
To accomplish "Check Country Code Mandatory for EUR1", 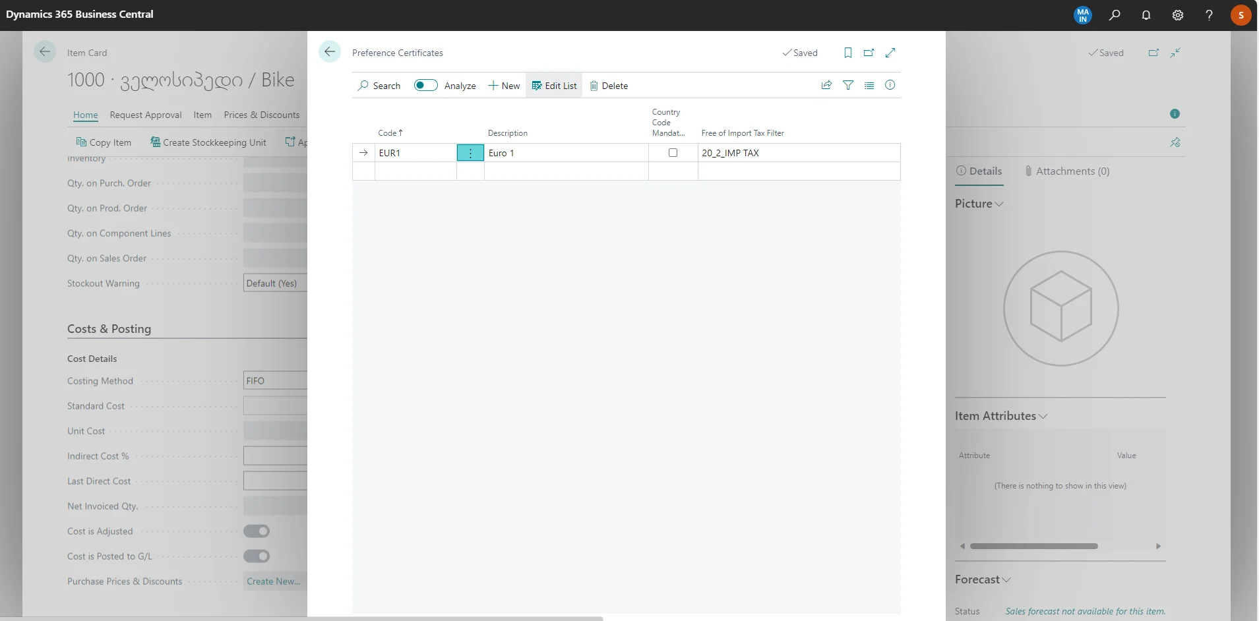I will [x=673, y=153].
